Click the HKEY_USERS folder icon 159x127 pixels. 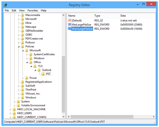14,113
